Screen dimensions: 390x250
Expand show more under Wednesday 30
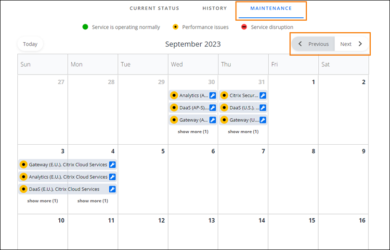193,131
